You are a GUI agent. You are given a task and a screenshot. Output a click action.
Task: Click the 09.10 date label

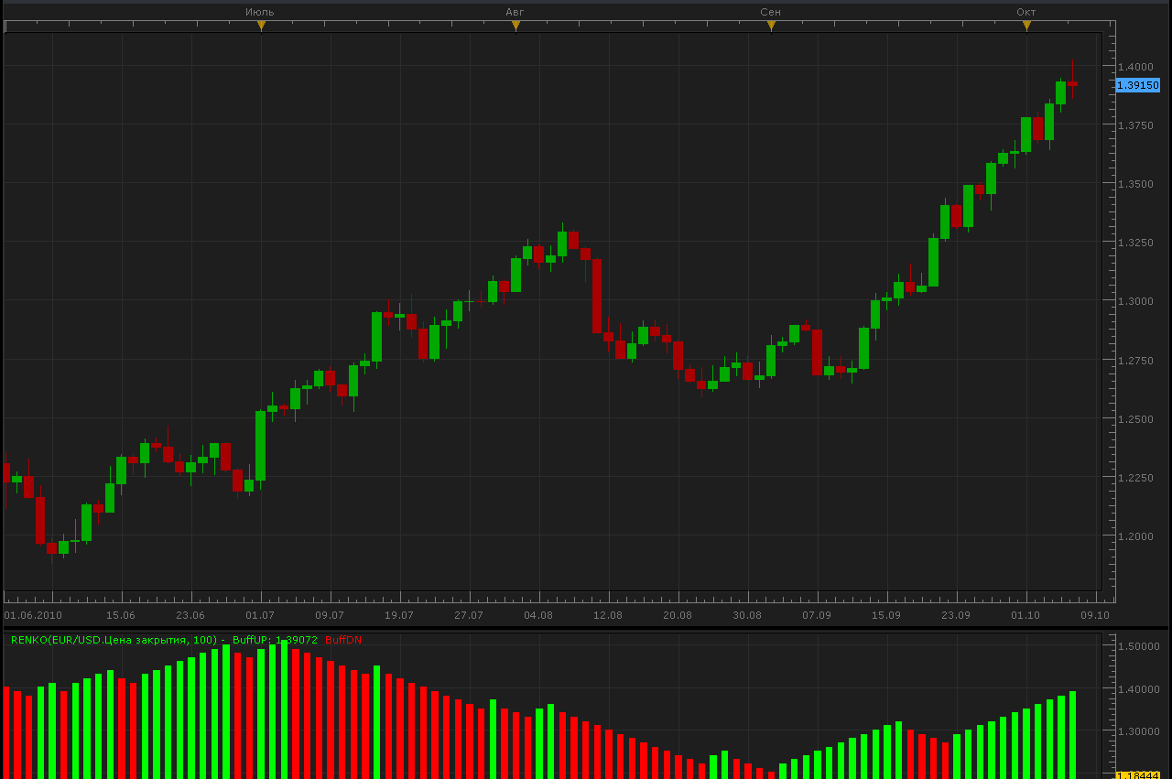tap(1095, 615)
